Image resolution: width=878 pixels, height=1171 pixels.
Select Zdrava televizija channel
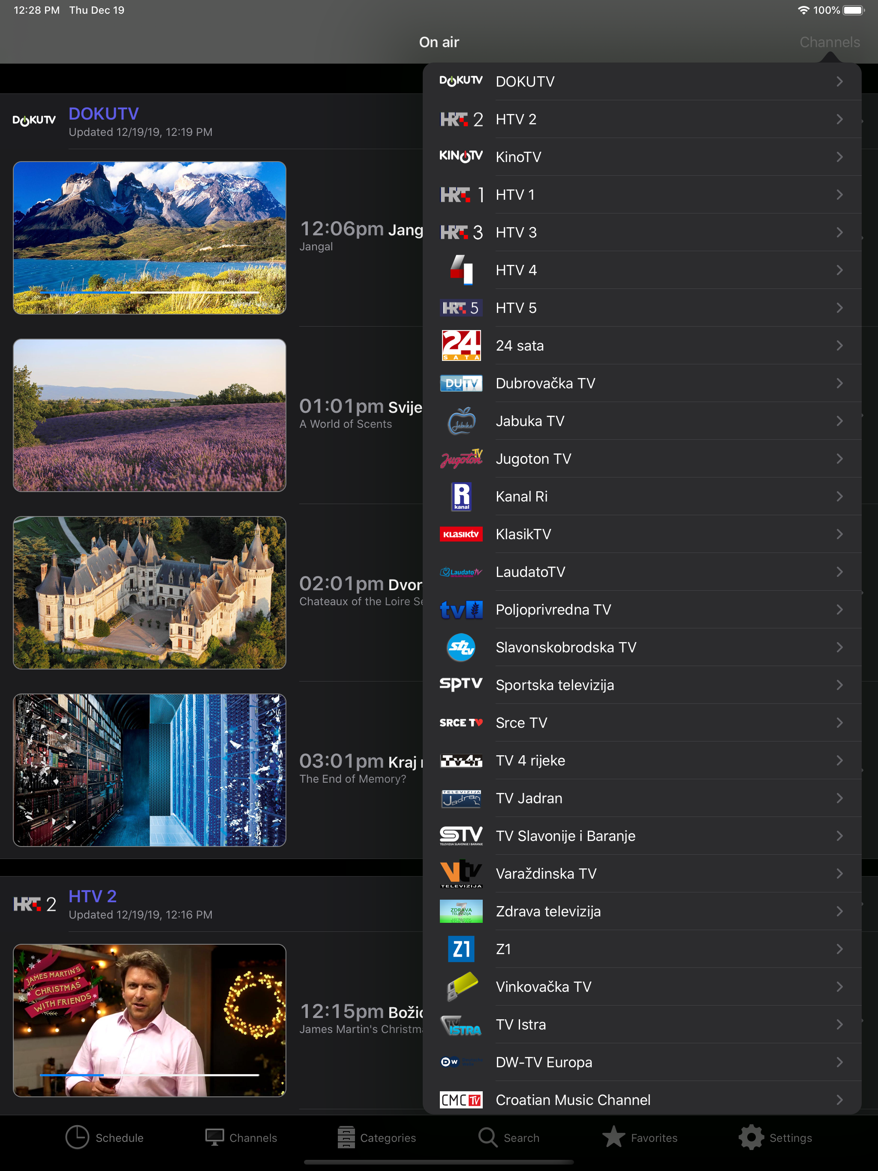click(x=642, y=911)
